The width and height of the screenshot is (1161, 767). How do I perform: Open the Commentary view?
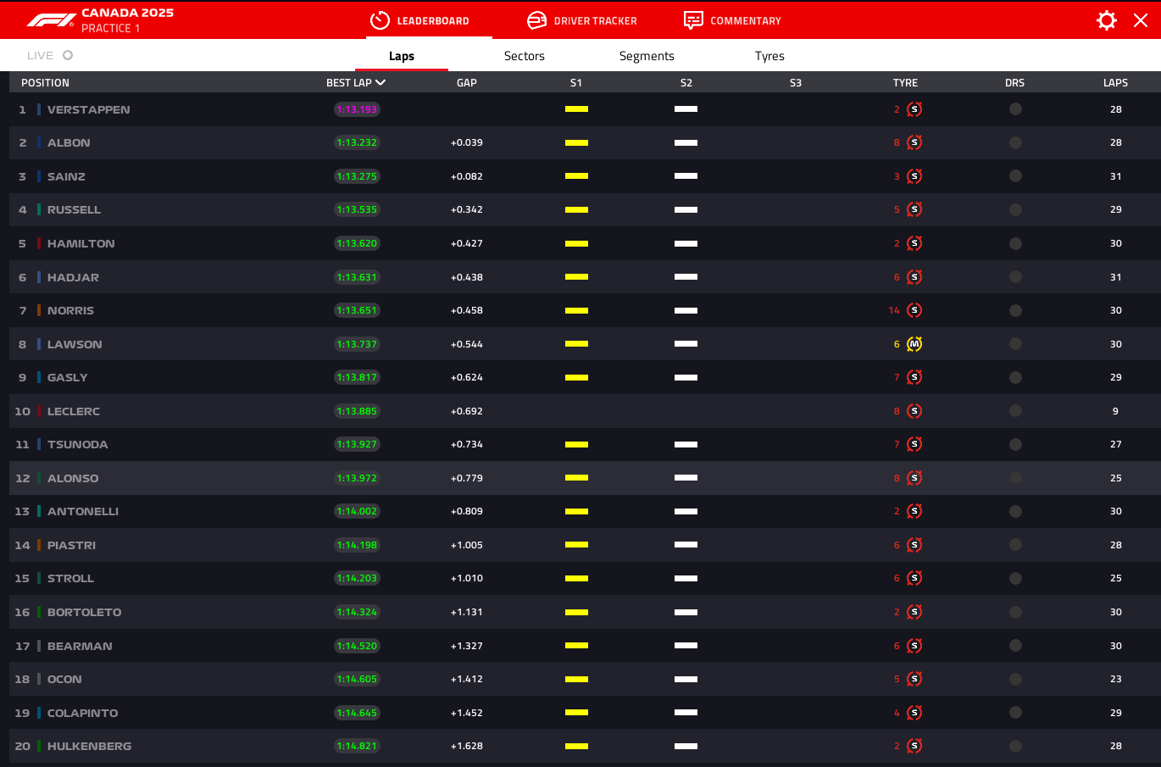point(733,20)
